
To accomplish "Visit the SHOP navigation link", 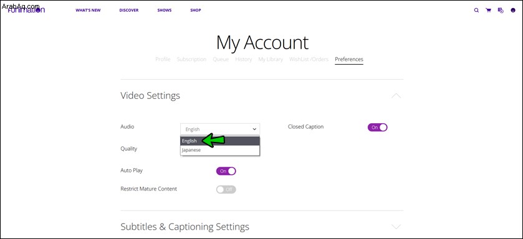I will point(196,11).
